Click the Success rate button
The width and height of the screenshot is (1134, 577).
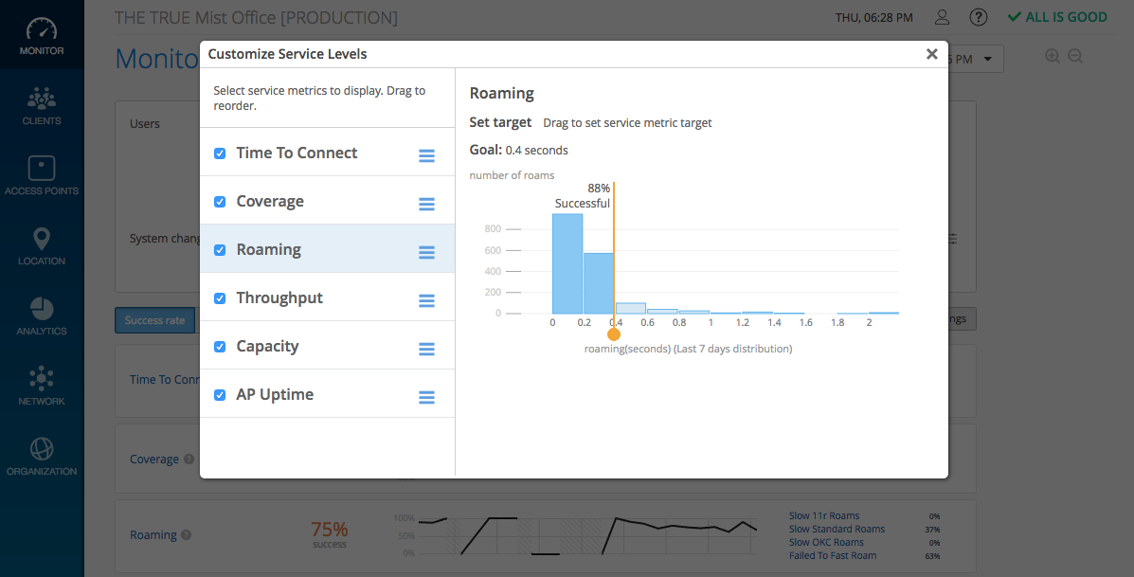click(x=155, y=320)
